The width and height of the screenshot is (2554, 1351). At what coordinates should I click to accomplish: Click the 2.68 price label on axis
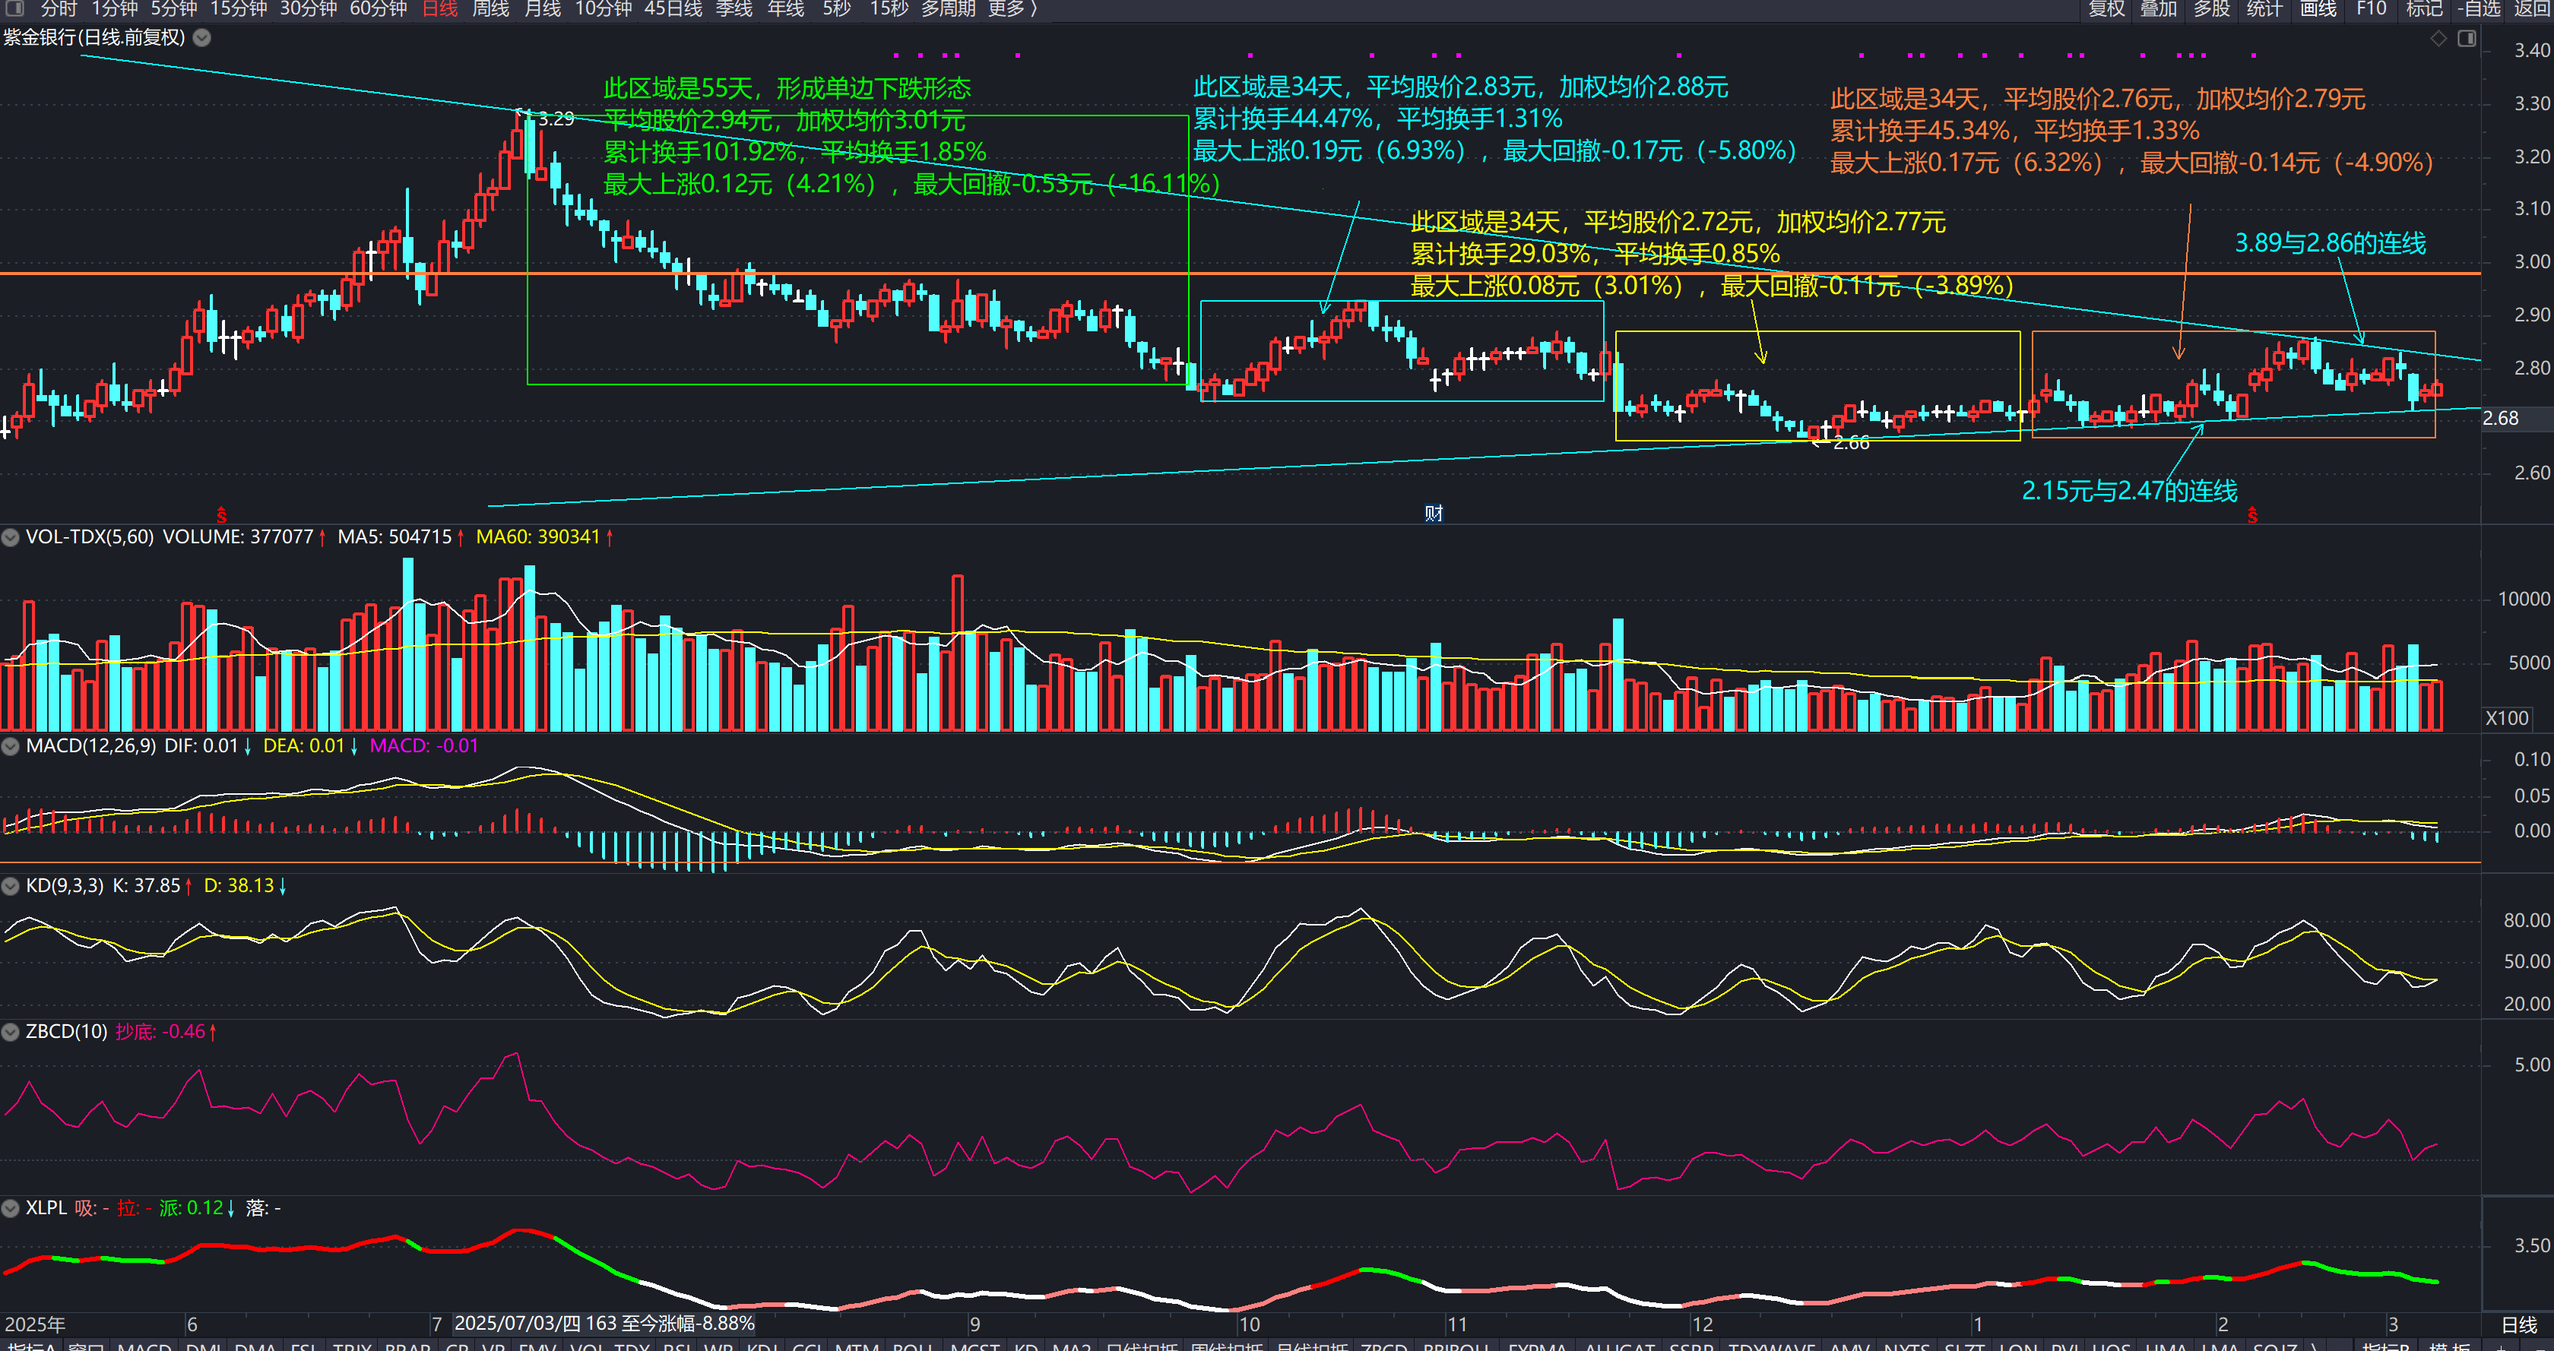tap(2501, 418)
